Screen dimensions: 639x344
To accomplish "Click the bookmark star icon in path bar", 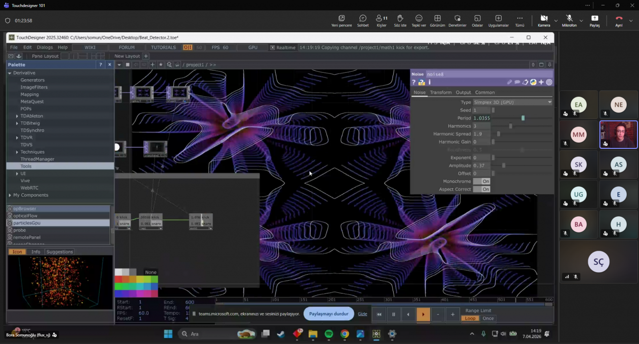I will point(161,65).
